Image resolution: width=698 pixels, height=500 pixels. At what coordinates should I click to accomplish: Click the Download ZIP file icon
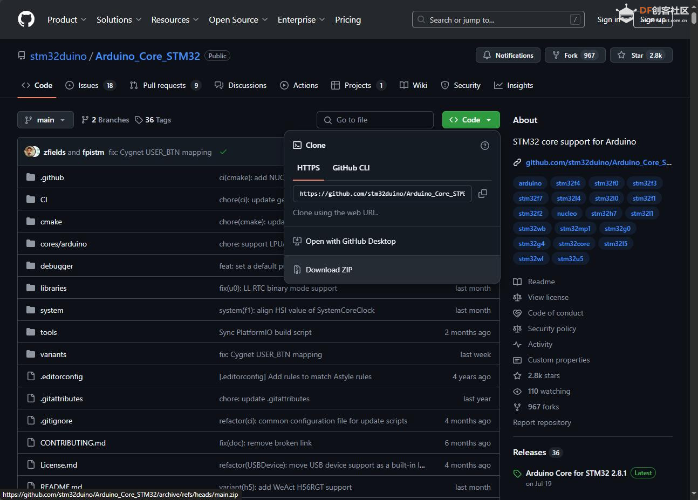click(x=297, y=270)
